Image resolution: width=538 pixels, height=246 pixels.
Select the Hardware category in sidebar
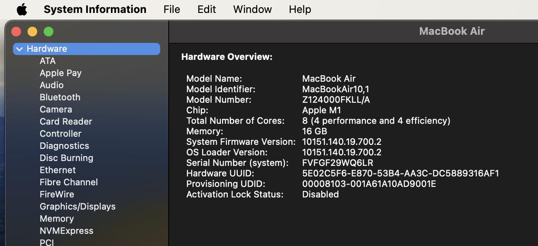(x=87, y=49)
